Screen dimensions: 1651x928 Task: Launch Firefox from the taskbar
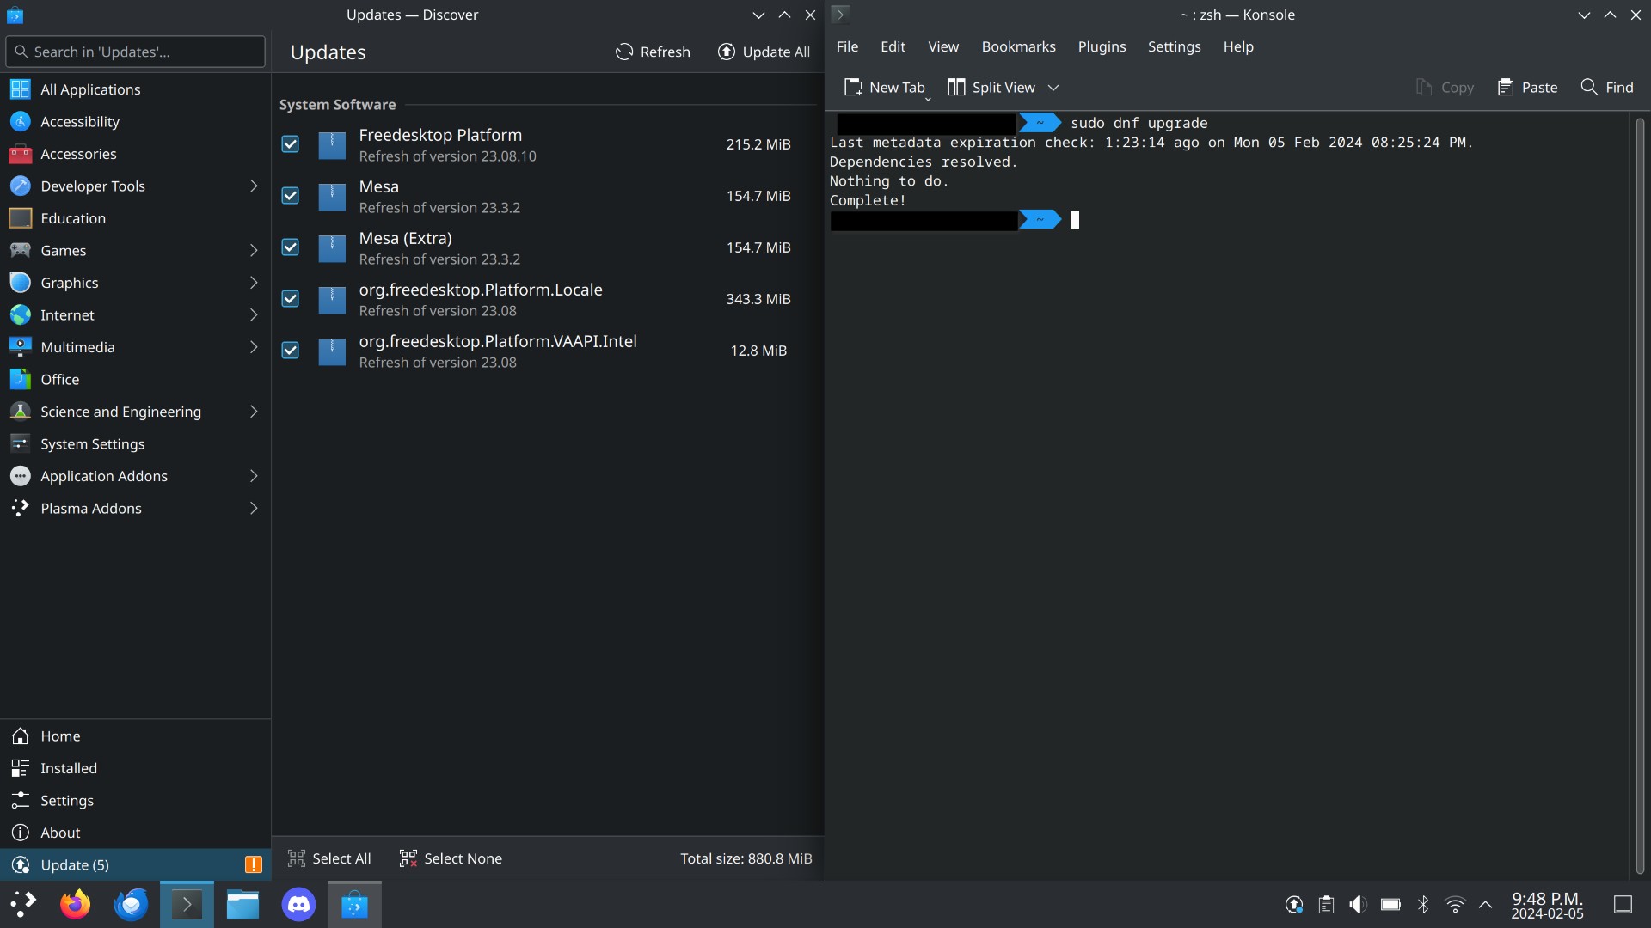pos(75,905)
